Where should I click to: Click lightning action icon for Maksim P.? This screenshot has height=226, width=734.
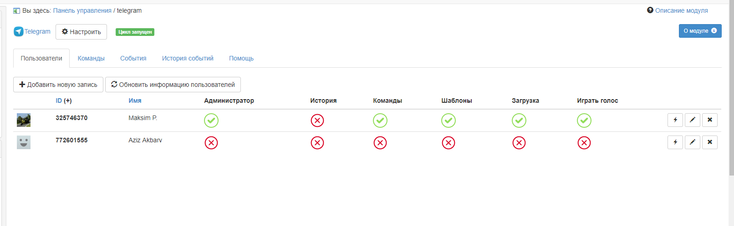pos(675,120)
